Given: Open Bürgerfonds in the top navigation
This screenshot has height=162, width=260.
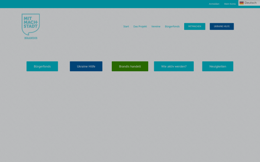Looking at the screenshot, I should click(172, 26).
